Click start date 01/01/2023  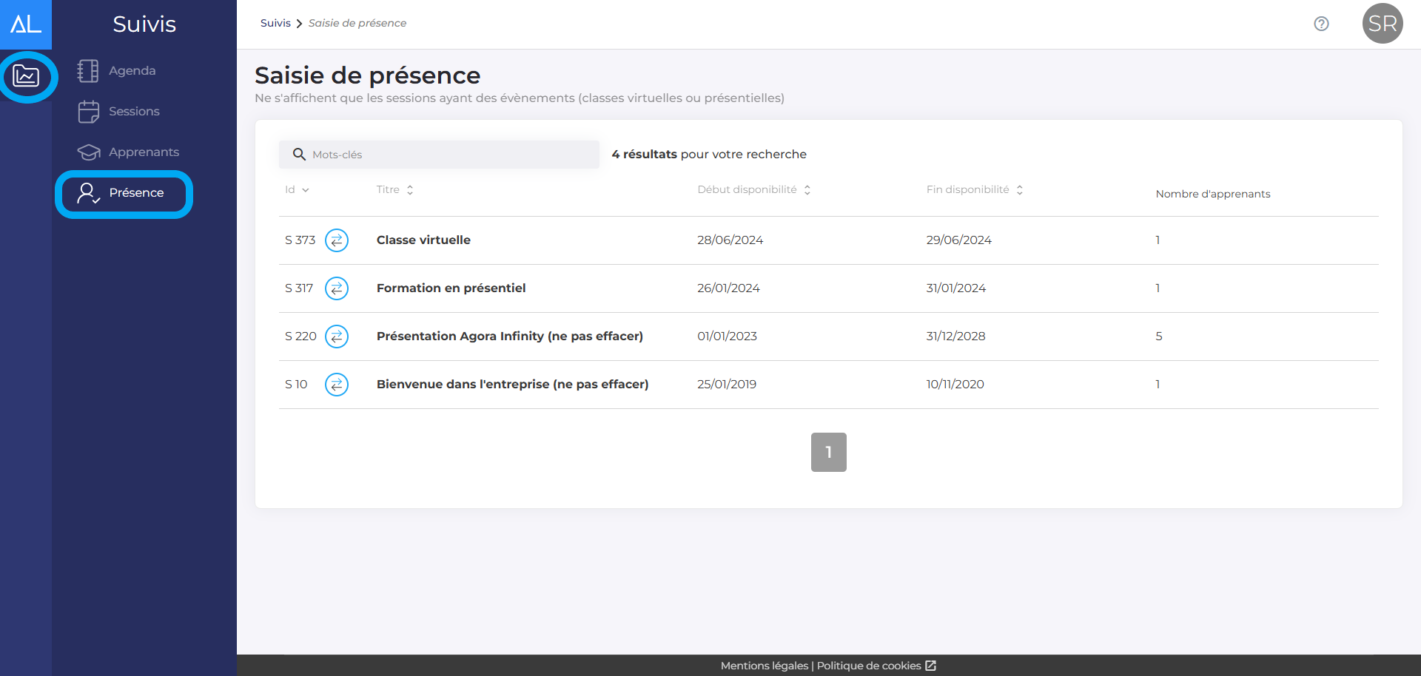click(x=727, y=336)
